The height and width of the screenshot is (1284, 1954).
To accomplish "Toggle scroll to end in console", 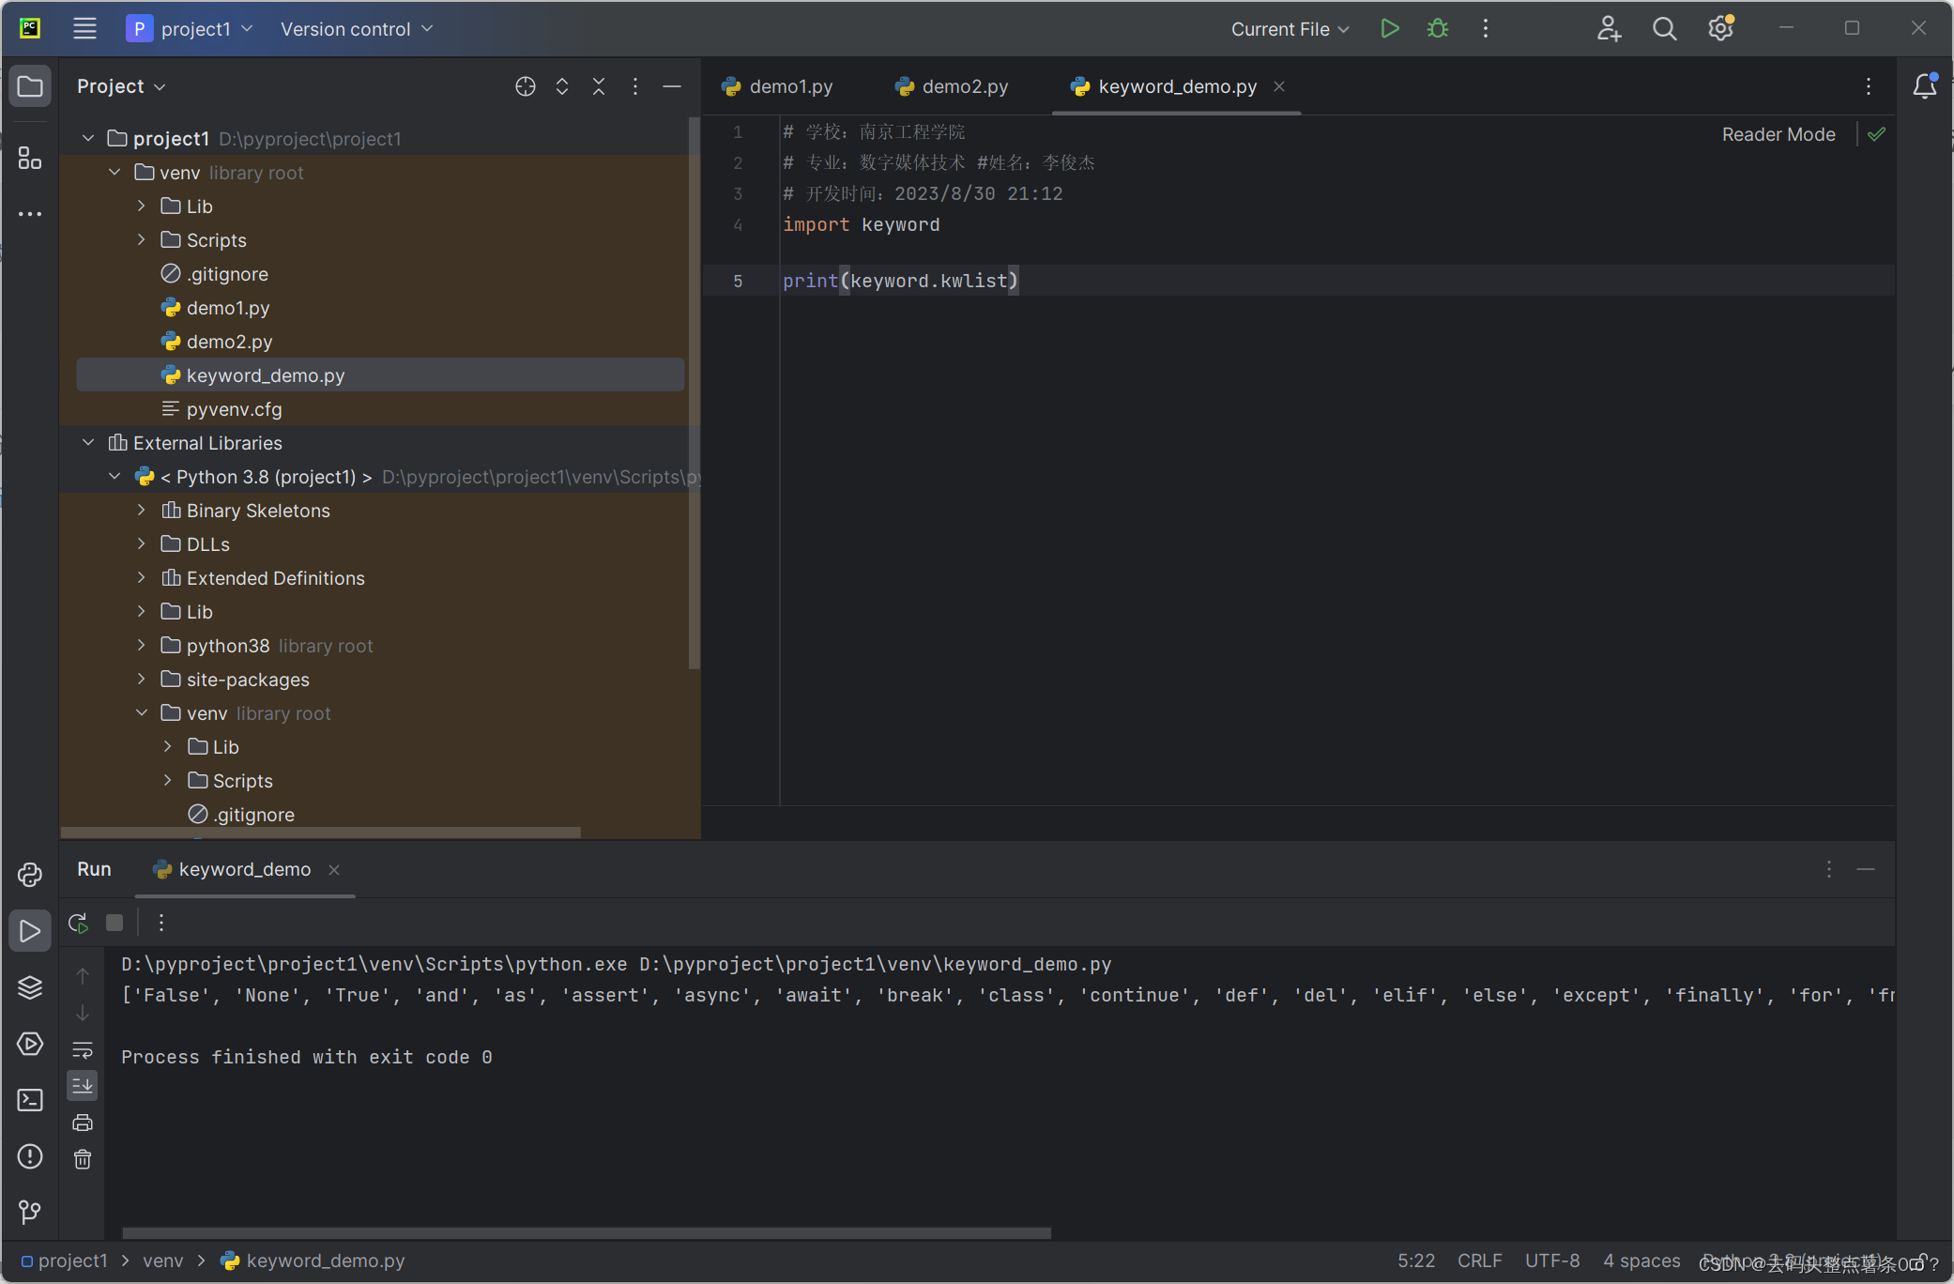I will 83,1086.
